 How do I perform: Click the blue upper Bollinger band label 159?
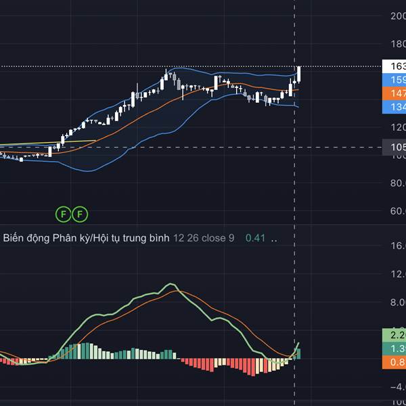[394, 80]
